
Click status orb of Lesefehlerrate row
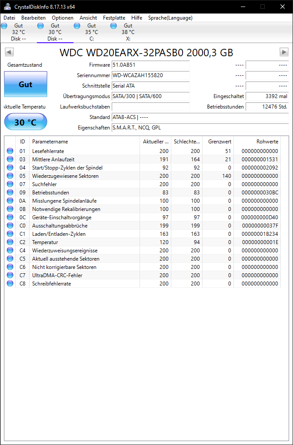(x=10, y=151)
